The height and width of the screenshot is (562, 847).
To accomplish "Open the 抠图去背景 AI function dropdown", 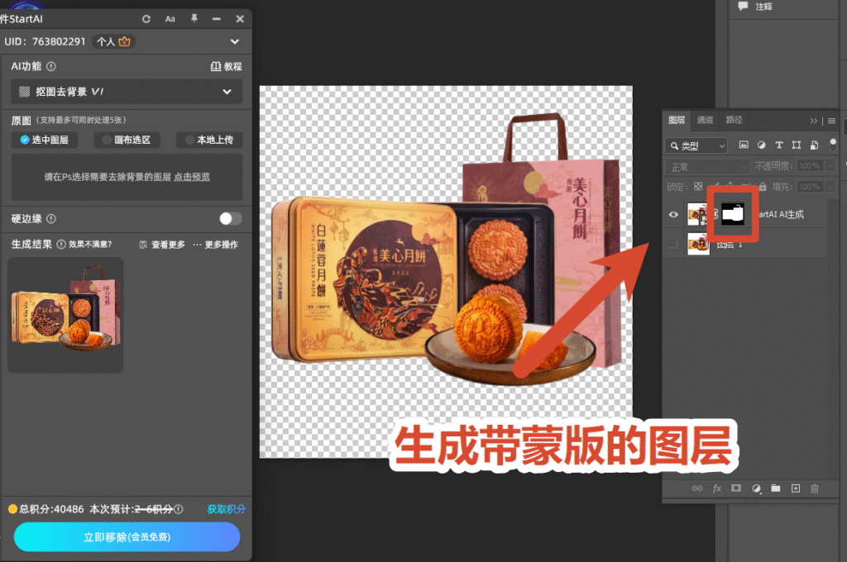I will (127, 91).
